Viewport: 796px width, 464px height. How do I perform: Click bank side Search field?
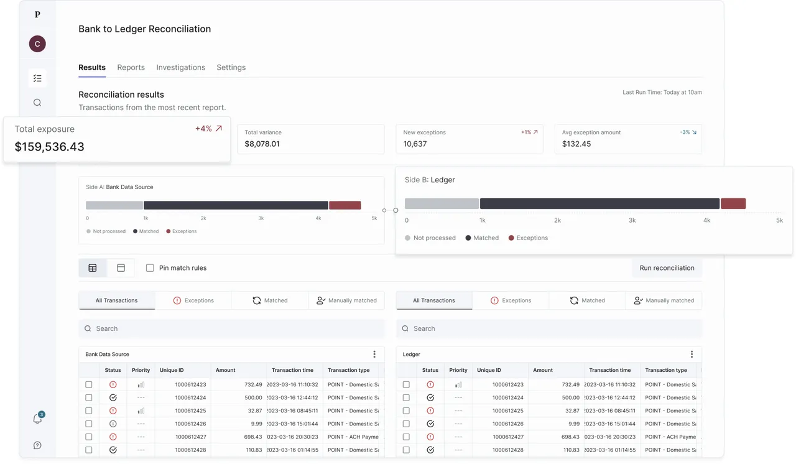click(231, 328)
